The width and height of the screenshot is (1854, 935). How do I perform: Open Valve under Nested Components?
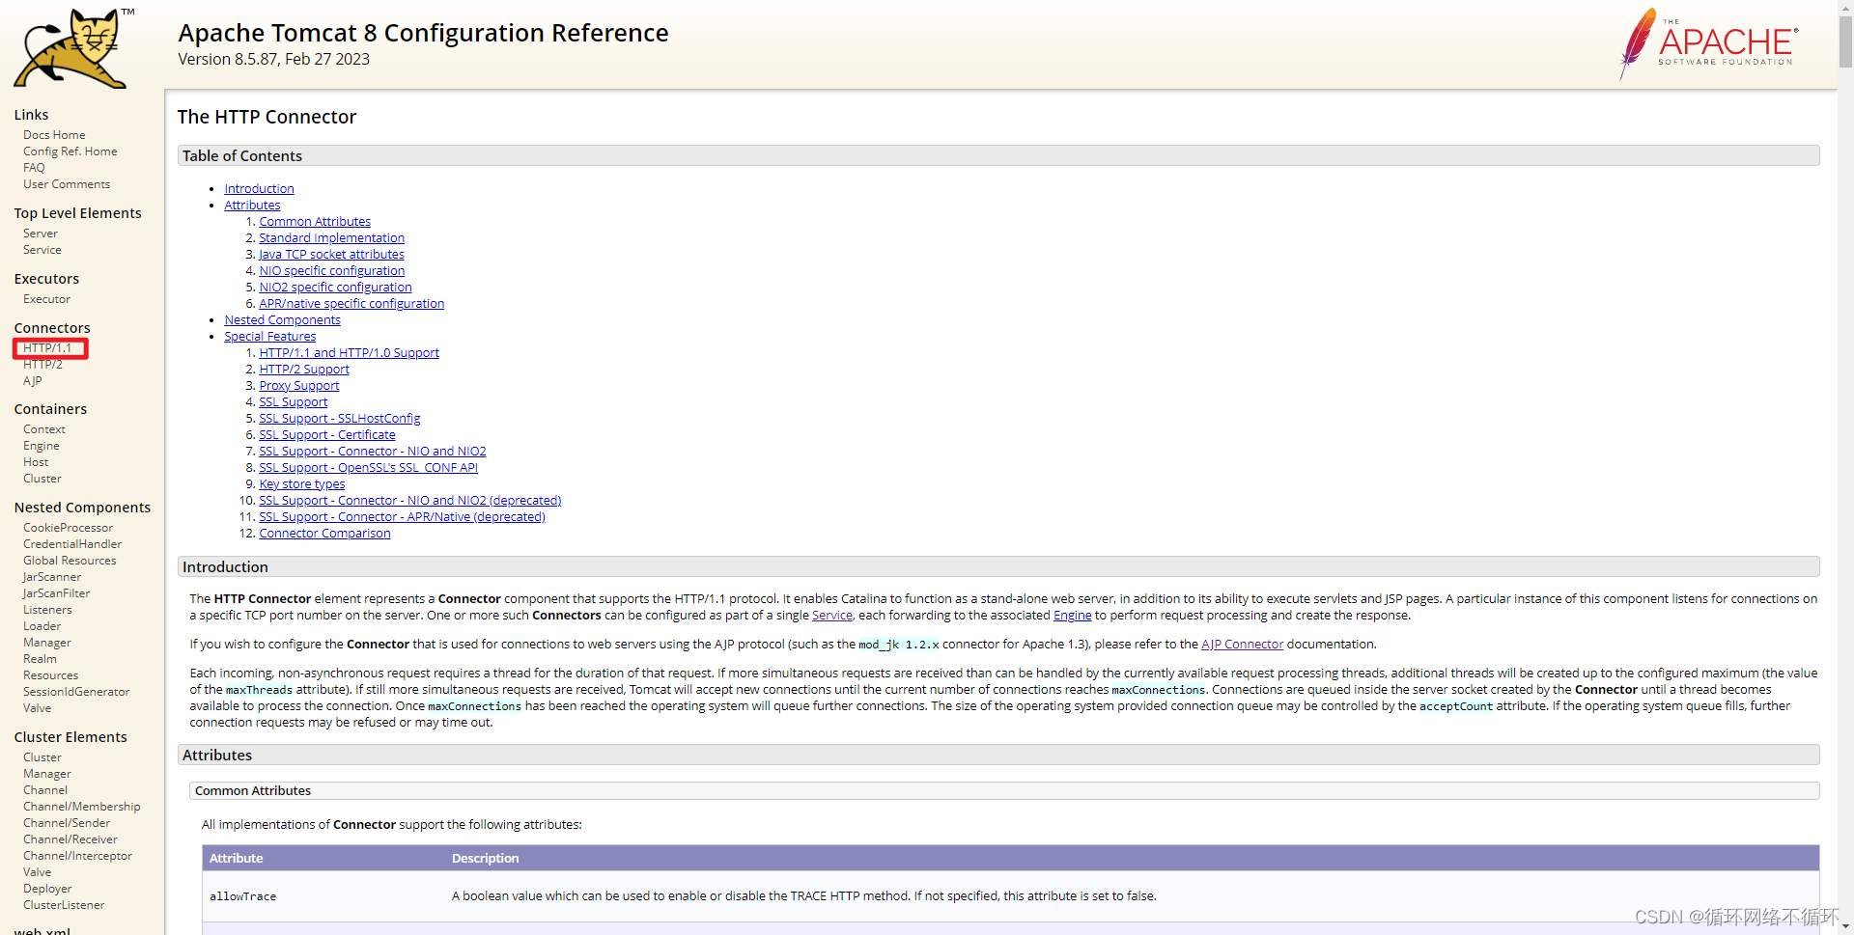tap(38, 708)
